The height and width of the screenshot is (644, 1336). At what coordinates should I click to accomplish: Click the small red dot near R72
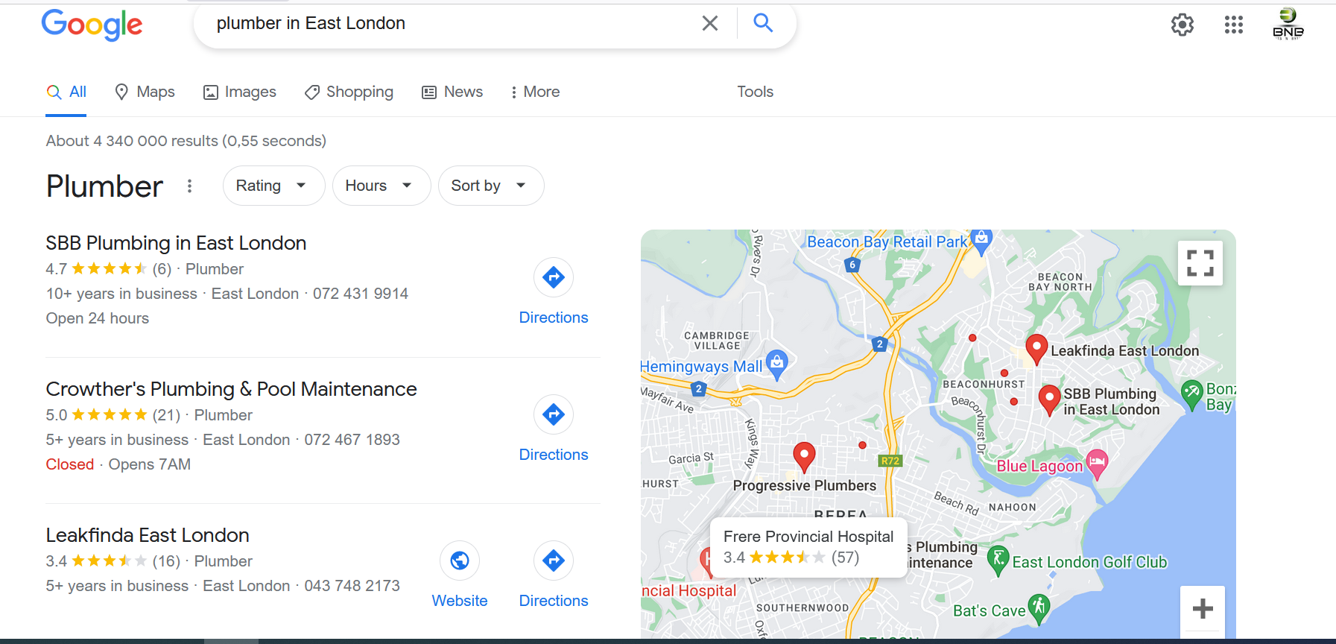click(862, 445)
